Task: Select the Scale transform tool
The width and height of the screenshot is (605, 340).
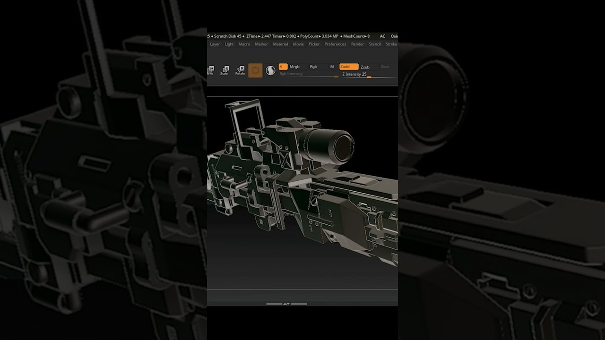Action: [x=225, y=71]
